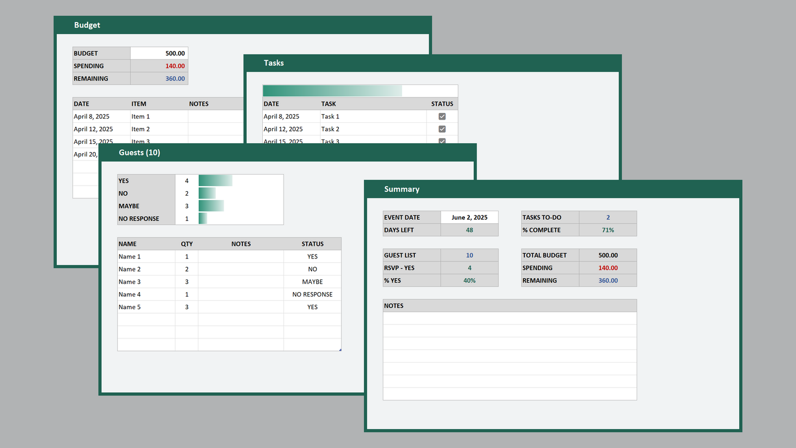
Task: Click the Item 1 cell in budget table
Action: 159,116
